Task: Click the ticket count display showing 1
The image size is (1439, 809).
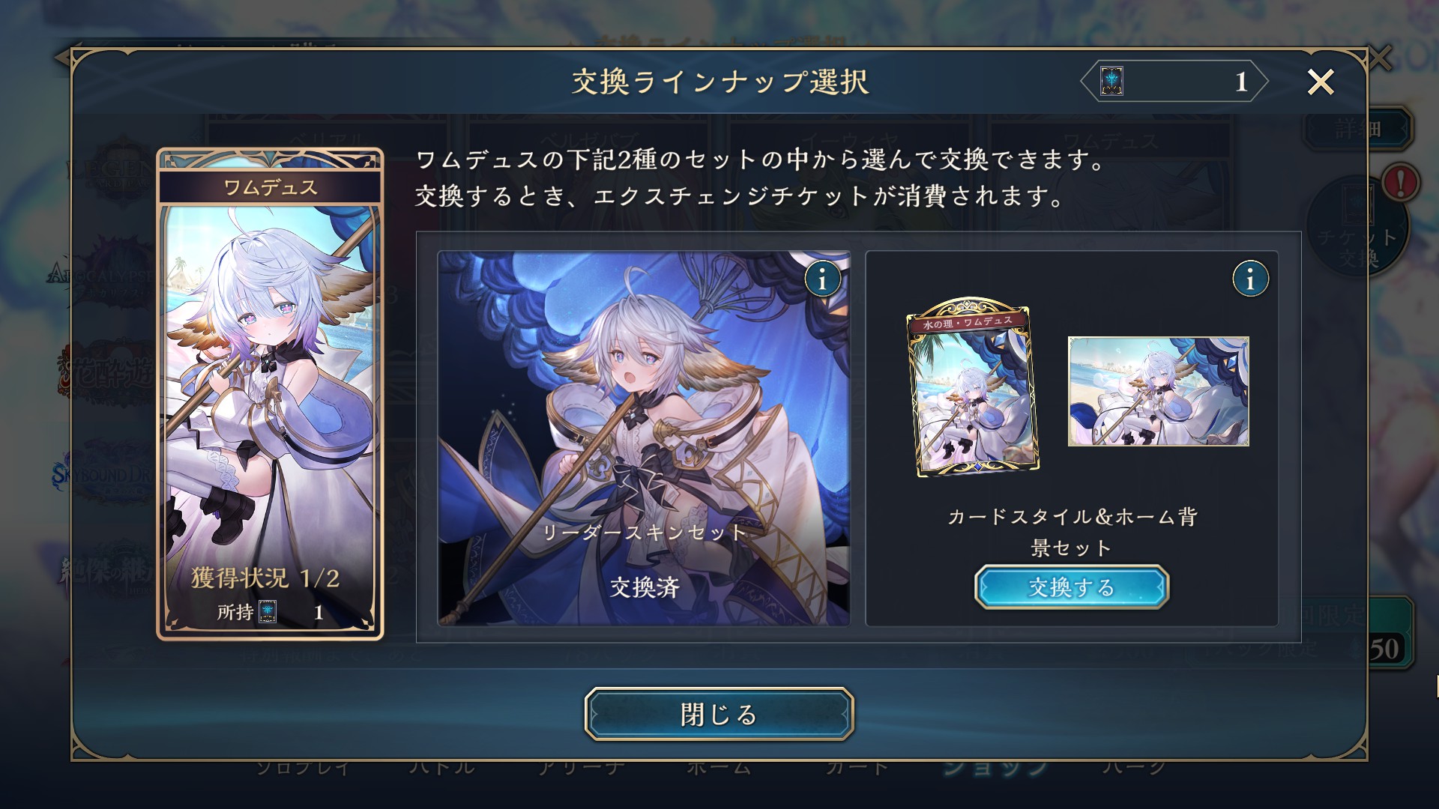Action: 1174,81
